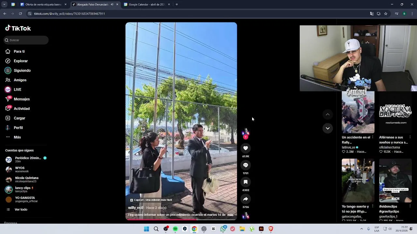Follow creator with the plus badge
The width and height of the screenshot is (417, 234).
[x=246, y=137]
